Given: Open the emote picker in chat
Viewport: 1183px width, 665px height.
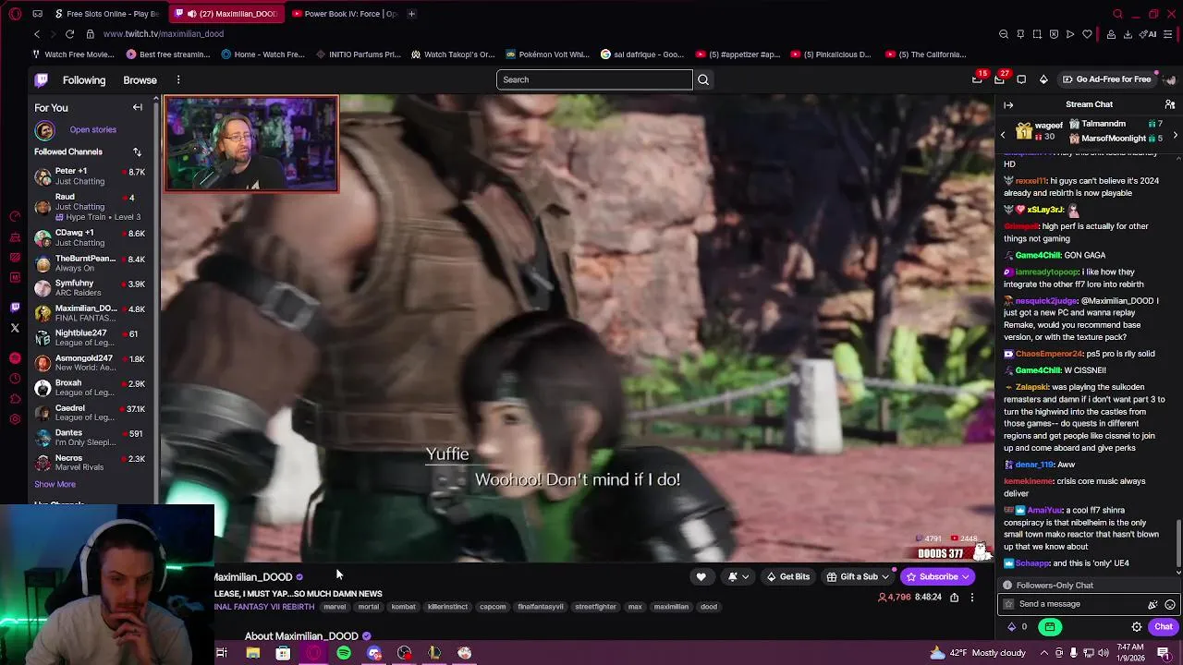Looking at the screenshot, I should [1170, 604].
